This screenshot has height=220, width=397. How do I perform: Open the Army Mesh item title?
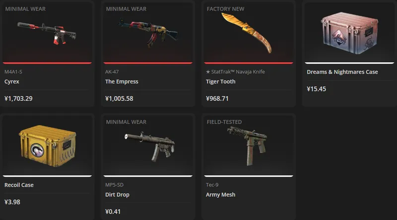click(220, 195)
